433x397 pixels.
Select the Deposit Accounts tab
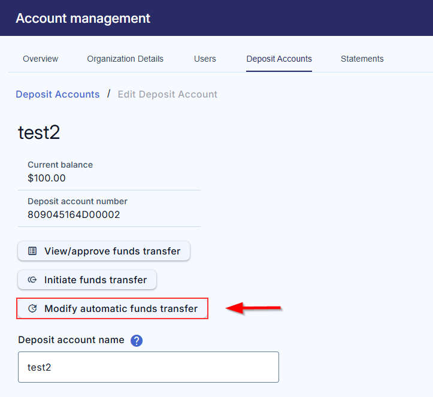point(279,59)
